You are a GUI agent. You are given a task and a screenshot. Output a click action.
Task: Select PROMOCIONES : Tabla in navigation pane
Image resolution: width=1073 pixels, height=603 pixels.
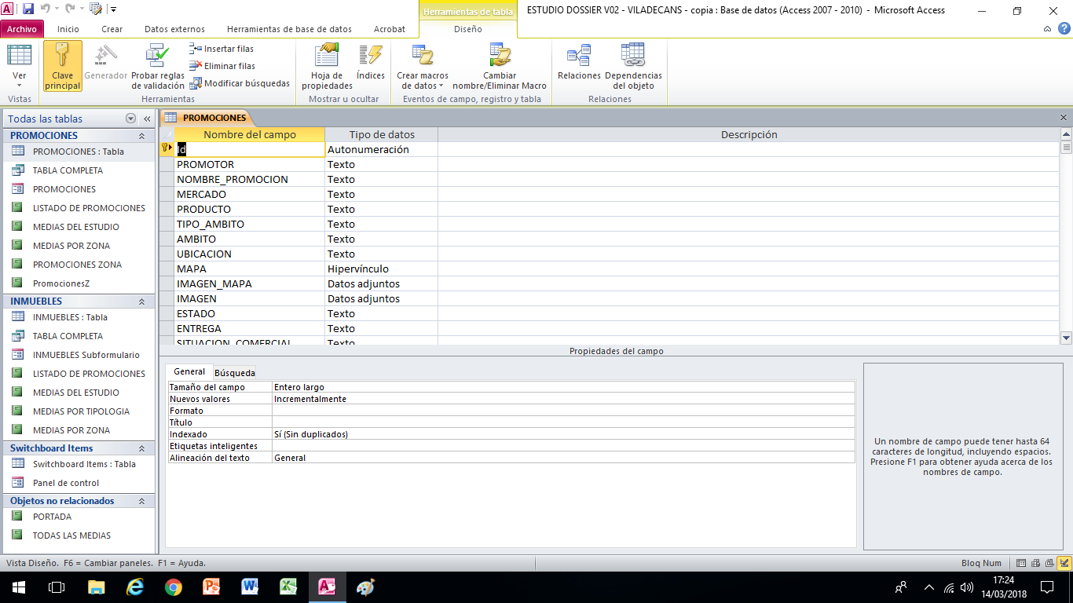[79, 152]
